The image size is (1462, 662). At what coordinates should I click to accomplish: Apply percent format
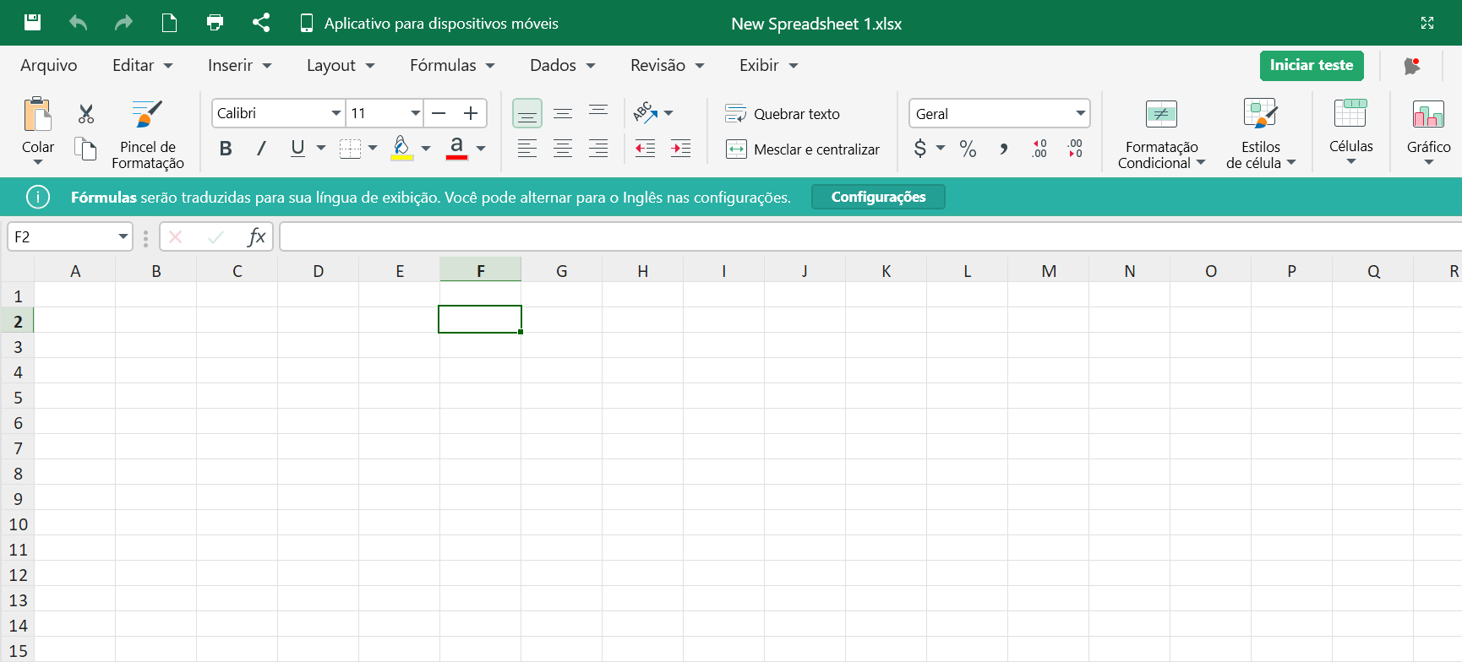968,149
